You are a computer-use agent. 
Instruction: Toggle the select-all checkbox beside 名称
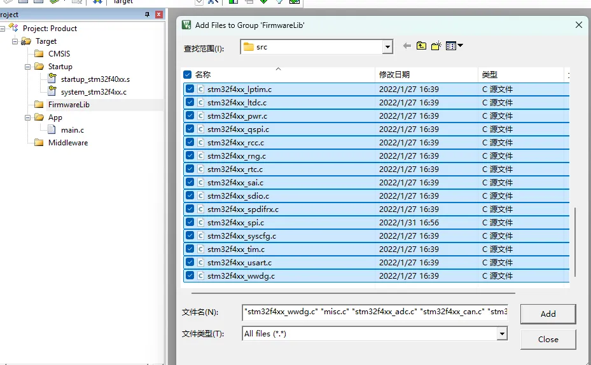(x=187, y=74)
